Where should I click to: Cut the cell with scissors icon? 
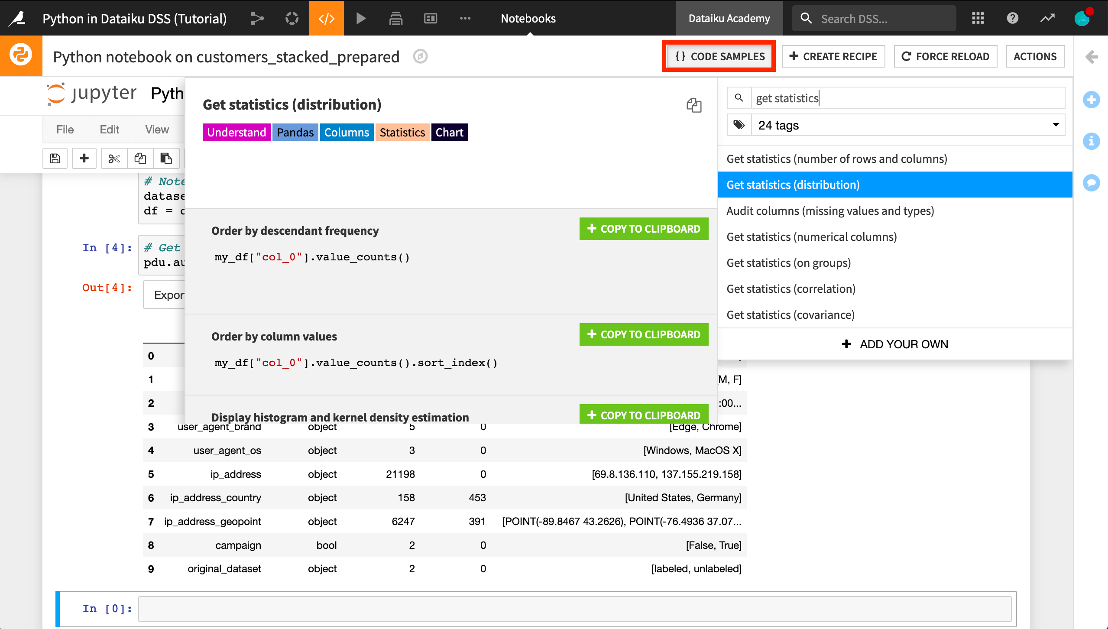click(114, 159)
